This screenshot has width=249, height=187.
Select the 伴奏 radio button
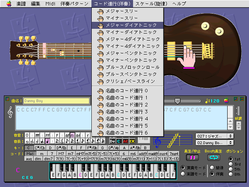[x=212, y=174]
